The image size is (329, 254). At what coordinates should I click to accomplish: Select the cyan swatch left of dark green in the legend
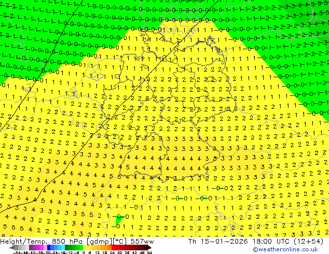(x=63, y=247)
